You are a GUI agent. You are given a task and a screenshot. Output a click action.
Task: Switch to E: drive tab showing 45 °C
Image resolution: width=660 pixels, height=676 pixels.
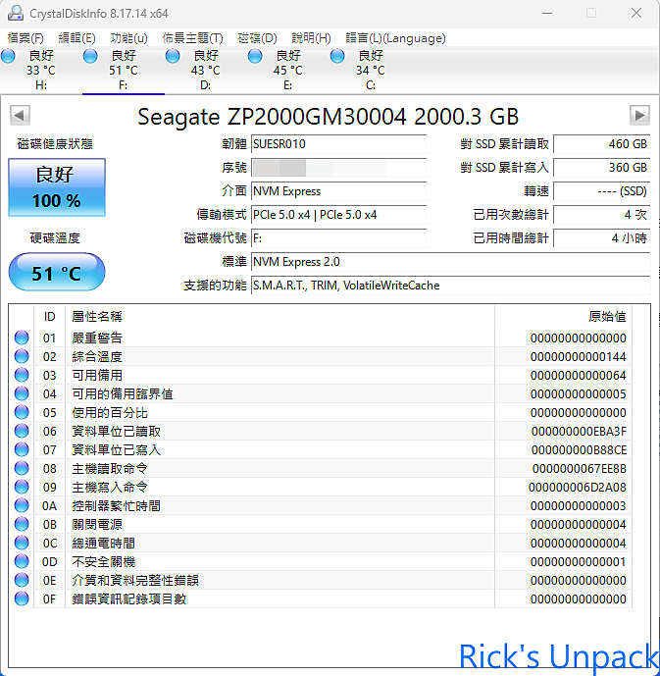pyautogui.click(x=287, y=71)
